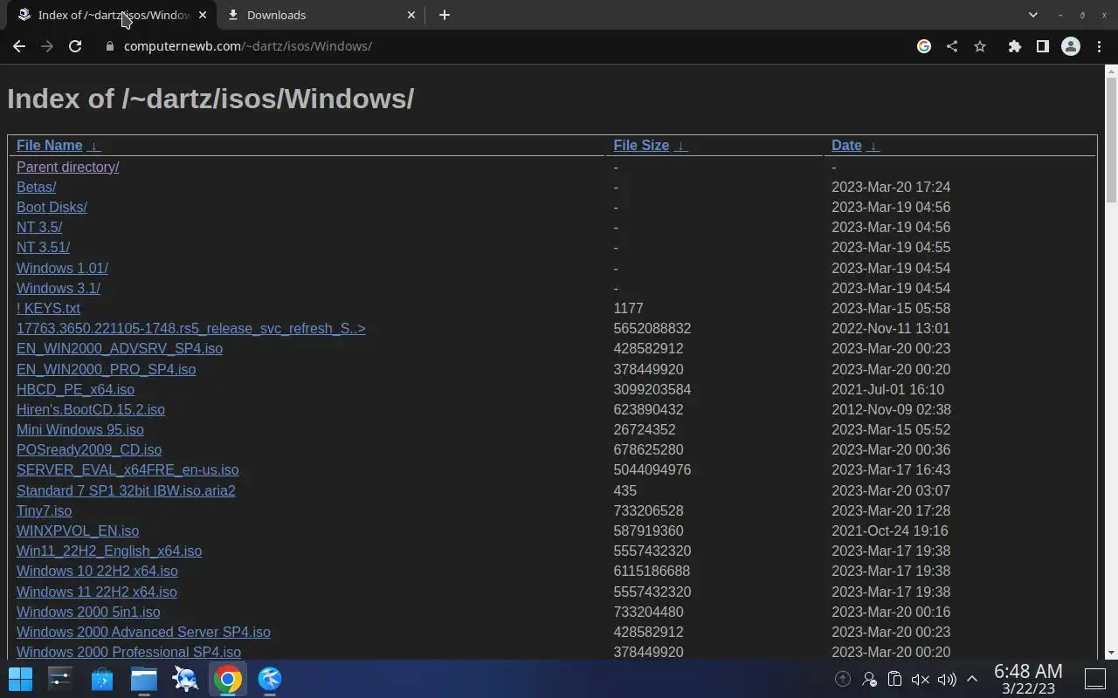Launch the store shopping bag icon
Image resolution: width=1118 pixels, height=698 pixels.
pos(102,679)
